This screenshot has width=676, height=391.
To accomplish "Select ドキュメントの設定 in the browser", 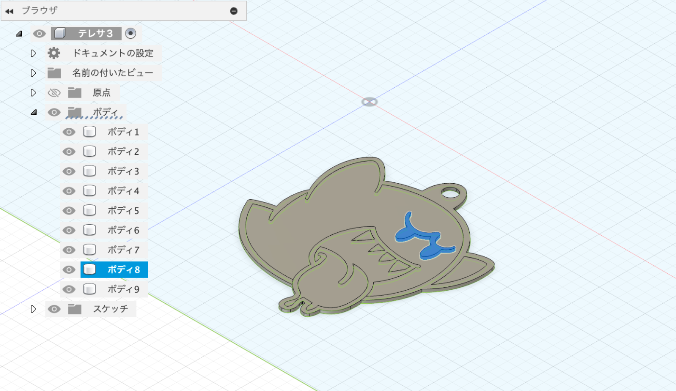I will pyautogui.click(x=113, y=53).
